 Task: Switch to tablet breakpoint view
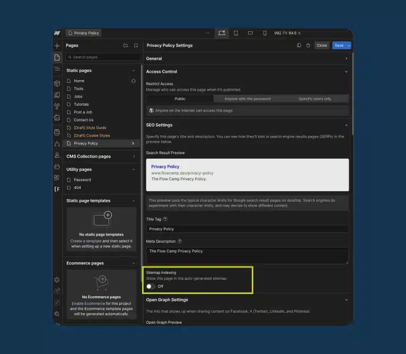[236, 33]
